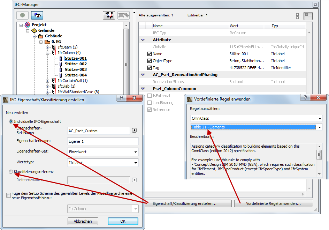Image resolution: width=329 pixels, height=230 pixels.
Task: Collapse the Gelände tree node
Action: (x=28, y=31)
